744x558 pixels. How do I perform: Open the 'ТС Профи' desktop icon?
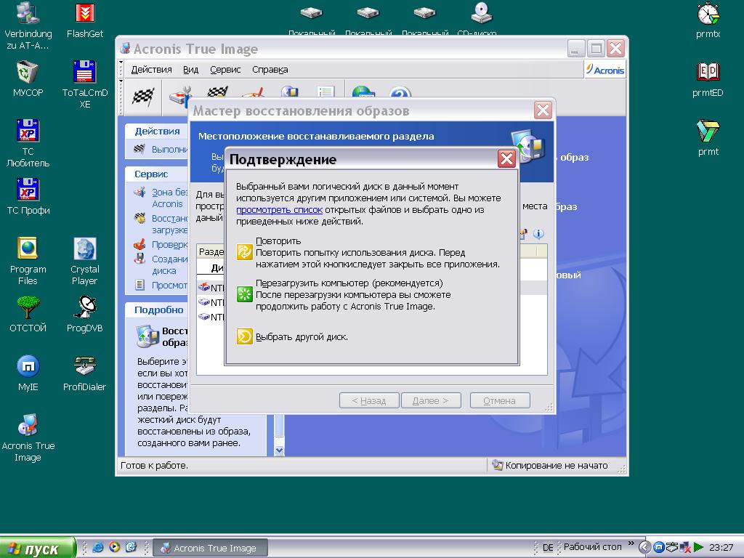28,196
